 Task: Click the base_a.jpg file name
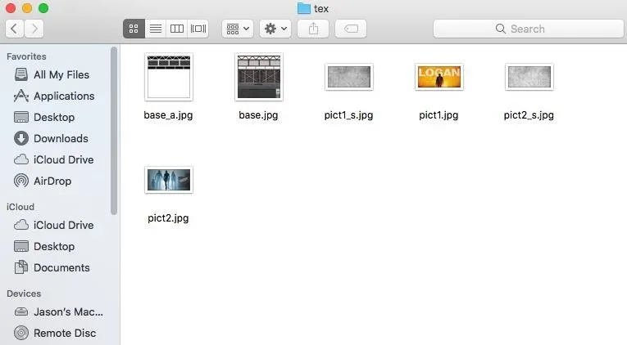pos(168,115)
